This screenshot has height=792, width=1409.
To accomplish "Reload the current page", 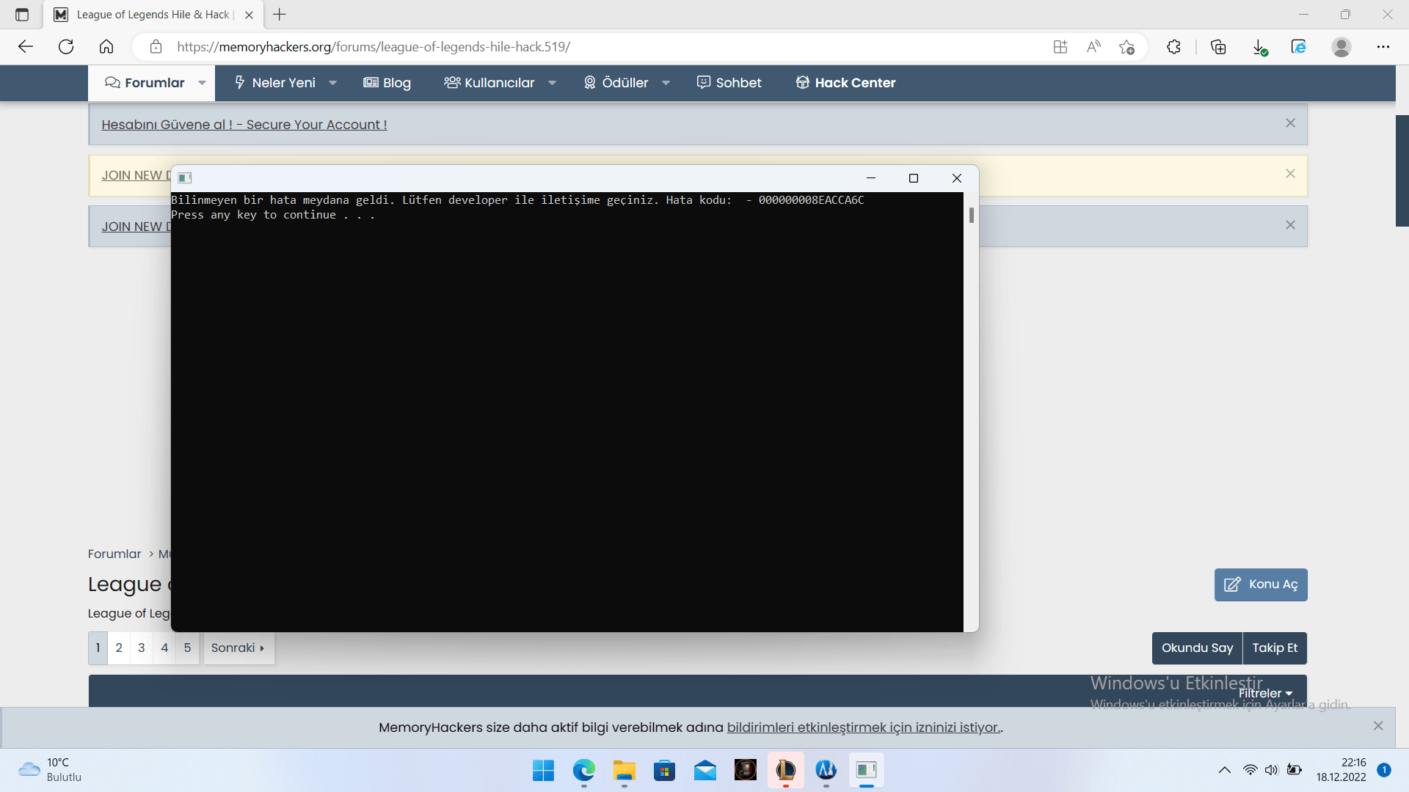I will pos(66,47).
